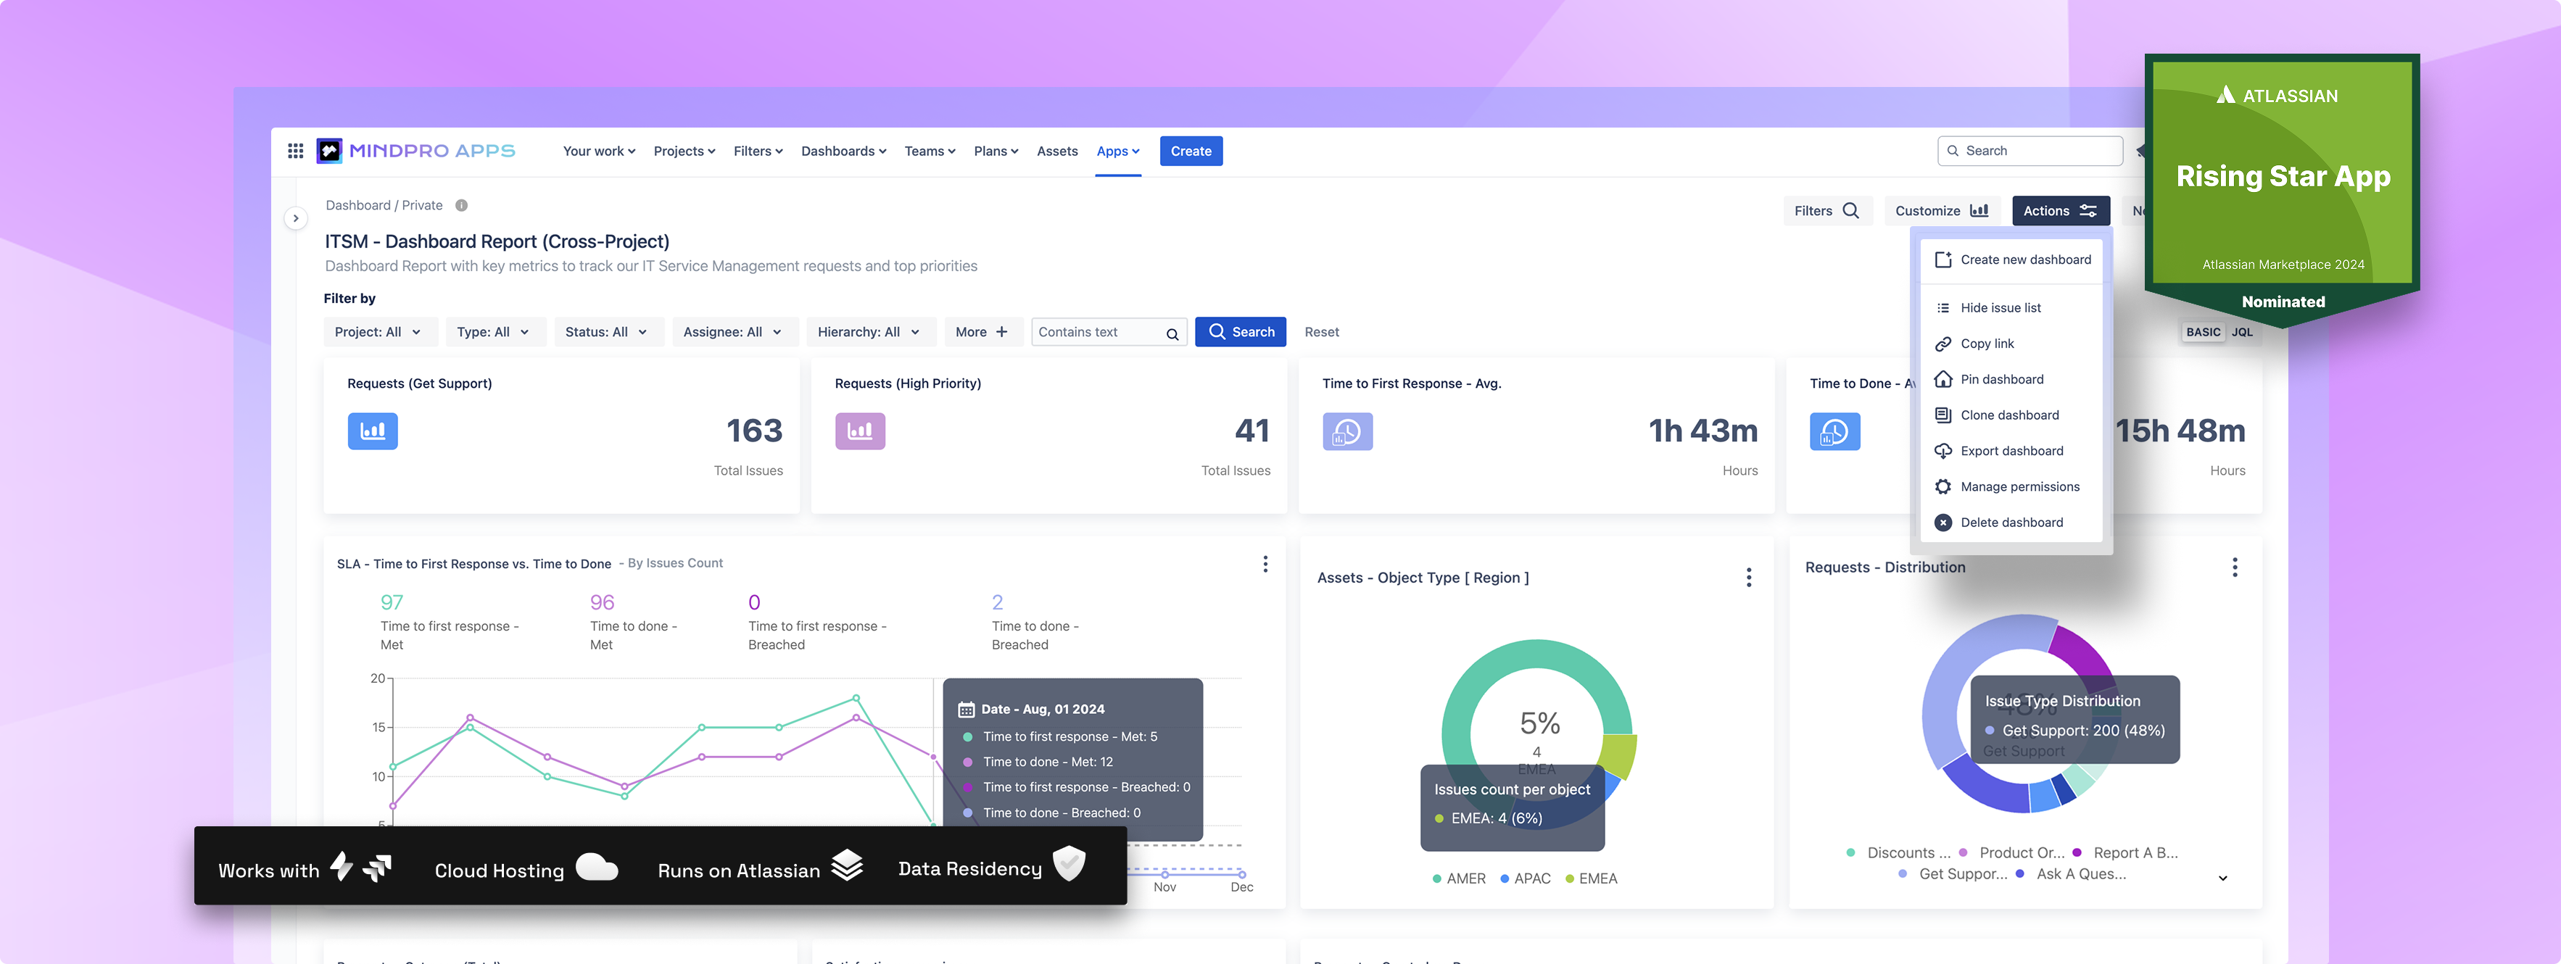This screenshot has width=2561, height=964.
Task: Open the app switcher grid icon
Action: tap(295, 151)
